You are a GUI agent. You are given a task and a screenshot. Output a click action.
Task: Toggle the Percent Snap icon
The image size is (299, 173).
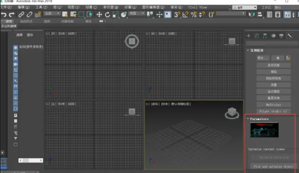[193, 15]
